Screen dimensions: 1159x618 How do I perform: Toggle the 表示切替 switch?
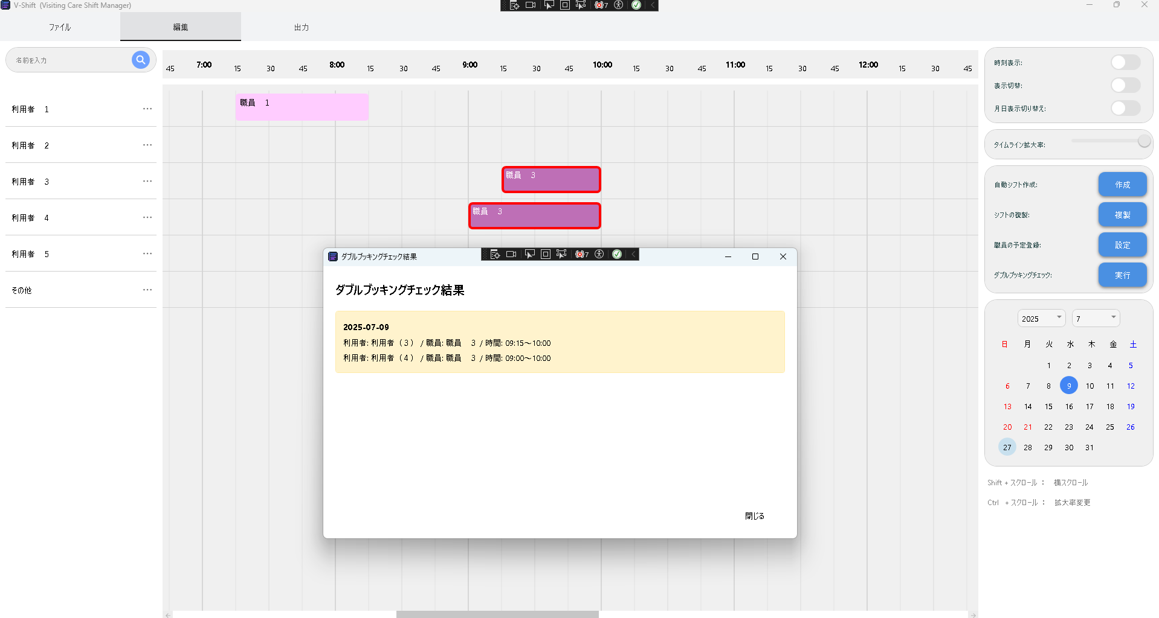[1125, 86]
